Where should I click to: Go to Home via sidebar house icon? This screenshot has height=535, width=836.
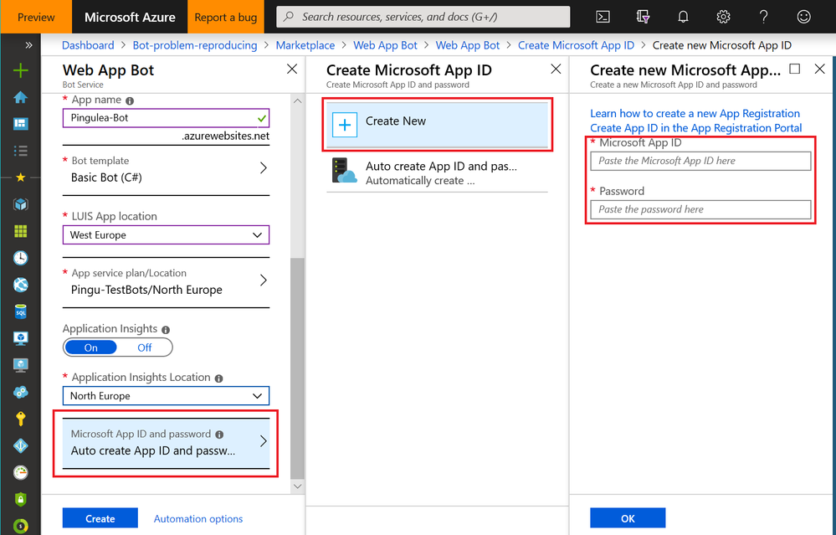20,98
